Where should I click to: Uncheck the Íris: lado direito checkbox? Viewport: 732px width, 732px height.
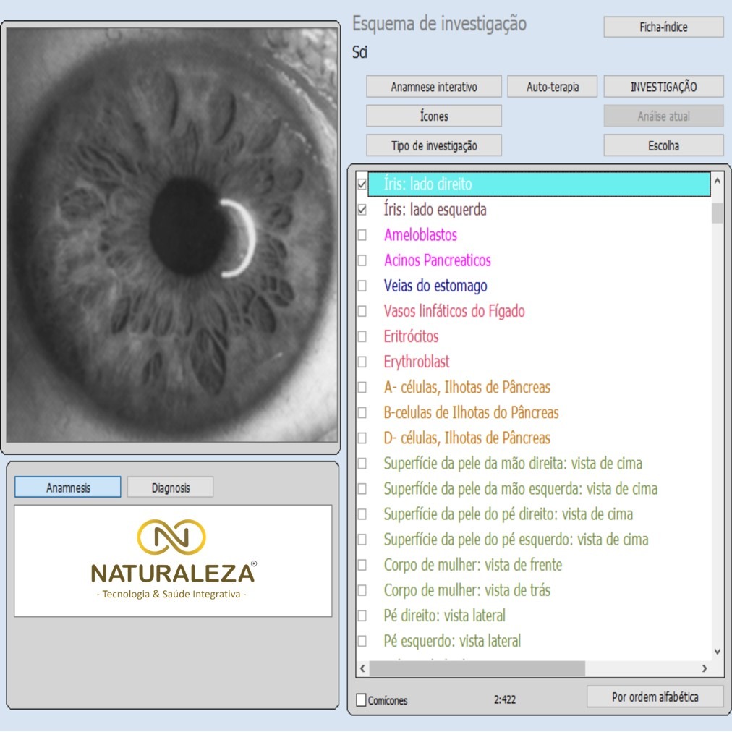tap(362, 184)
